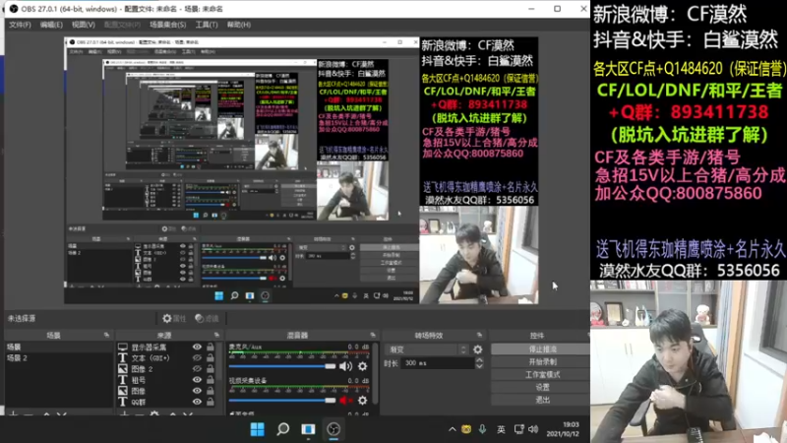Image resolution: width=787 pixels, height=443 pixels.
Task: Open Windows taskbar search
Action: pos(283,429)
